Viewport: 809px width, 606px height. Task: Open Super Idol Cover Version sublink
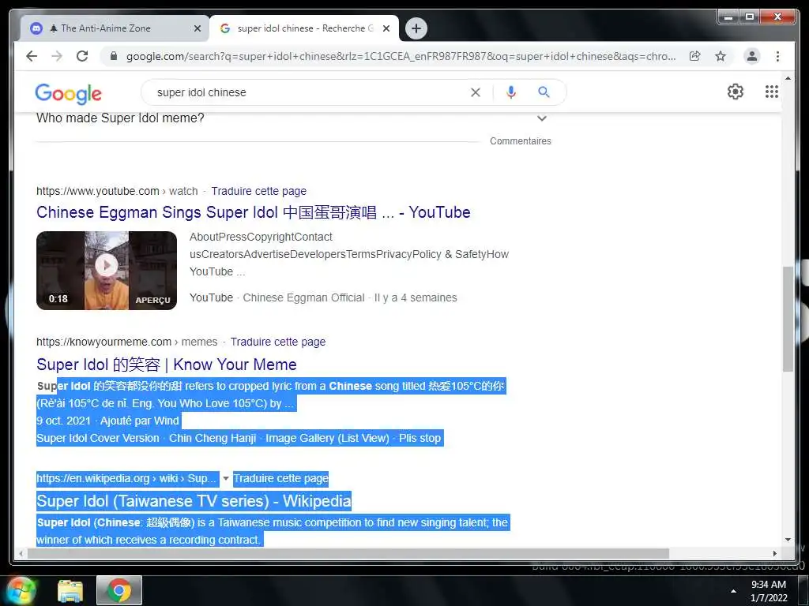[x=97, y=438]
